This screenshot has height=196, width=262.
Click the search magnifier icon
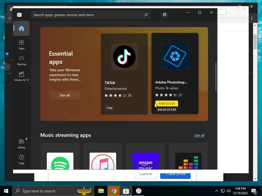(x=146, y=15)
